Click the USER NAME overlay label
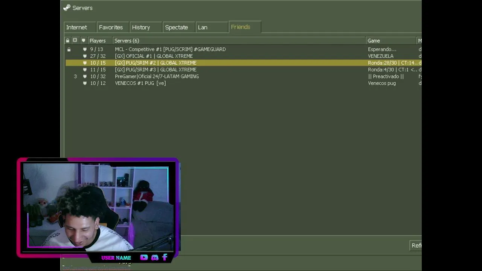 click(x=116, y=258)
